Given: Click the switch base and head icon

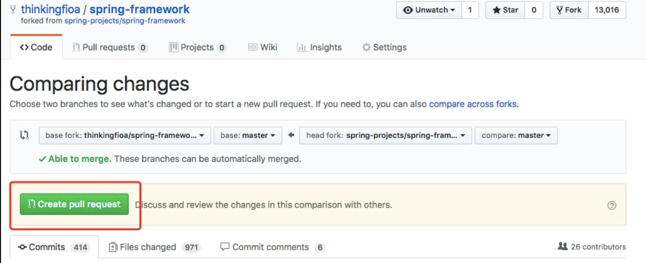Looking at the screenshot, I should point(24,135).
